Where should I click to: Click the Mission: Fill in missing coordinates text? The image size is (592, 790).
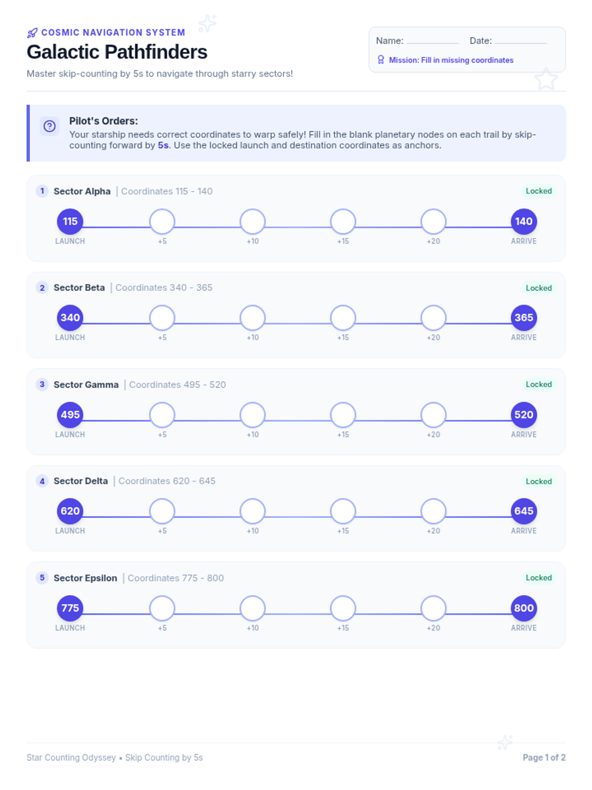pos(451,60)
